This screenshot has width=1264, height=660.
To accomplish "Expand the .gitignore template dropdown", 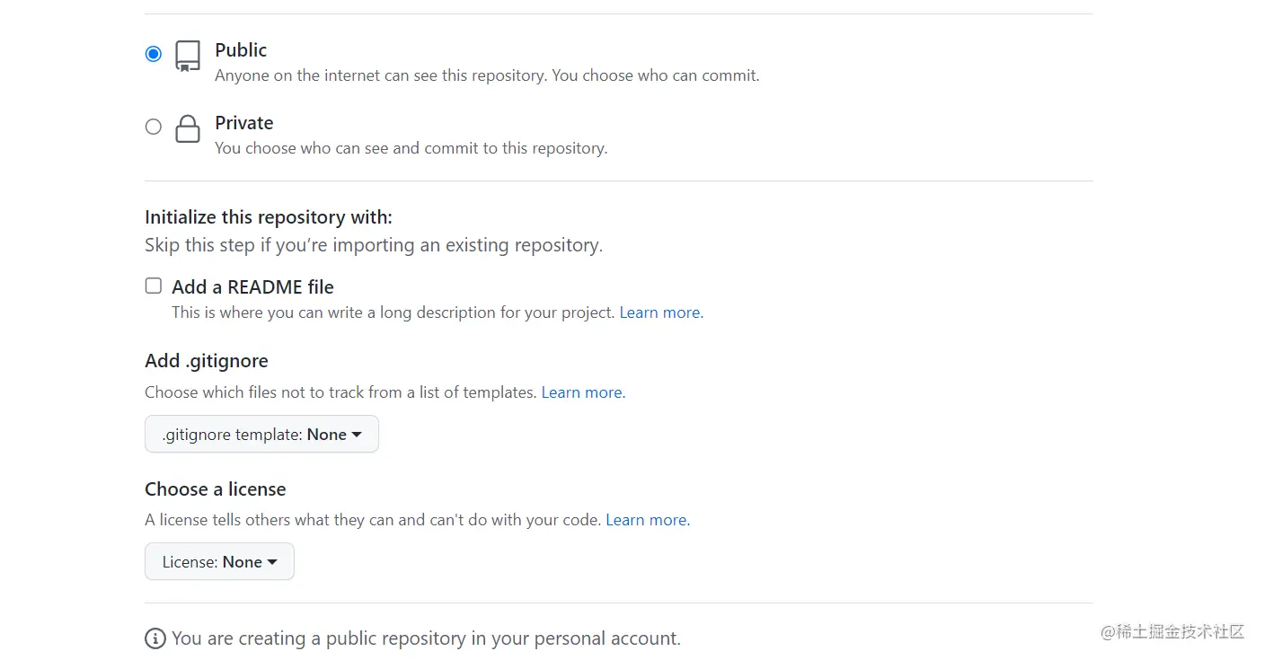I will (x=261, y=435).
